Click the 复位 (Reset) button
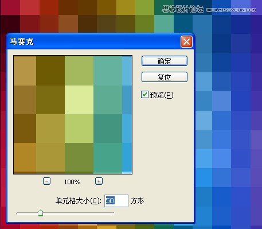 tap(165, 77)
